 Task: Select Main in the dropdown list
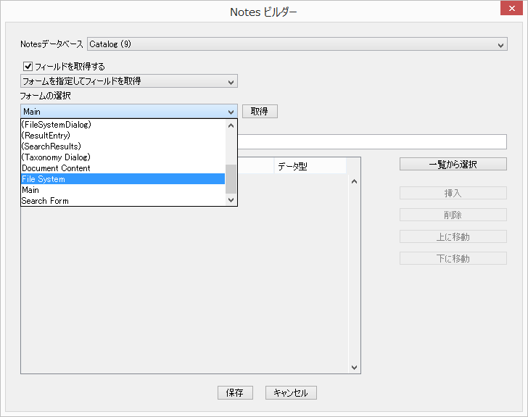point(30,190)
